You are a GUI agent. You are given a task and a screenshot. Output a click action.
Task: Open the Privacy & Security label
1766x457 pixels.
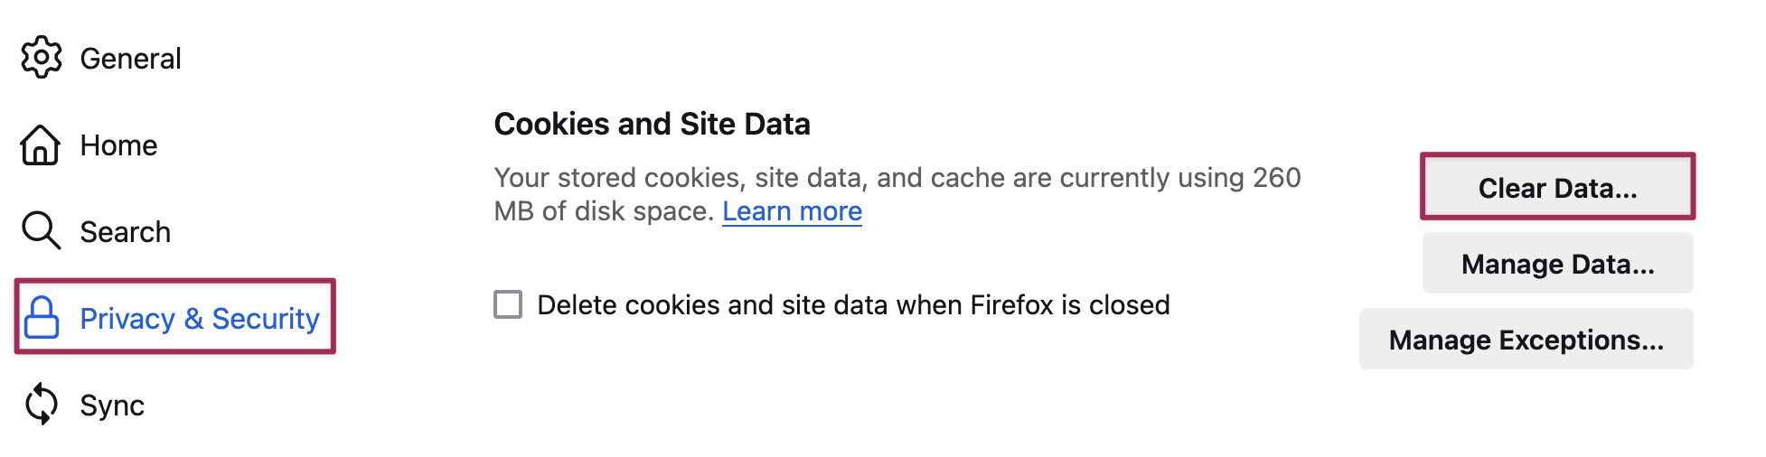coord(200,319)
